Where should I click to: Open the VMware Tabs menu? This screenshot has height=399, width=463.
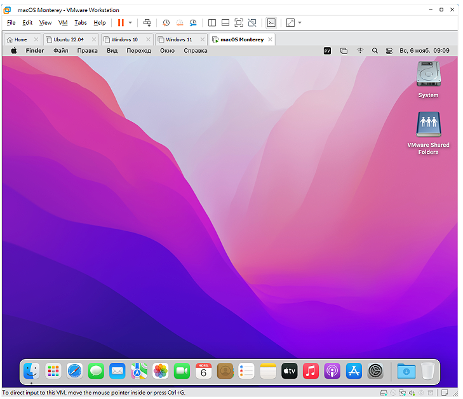tap(80, 23)
